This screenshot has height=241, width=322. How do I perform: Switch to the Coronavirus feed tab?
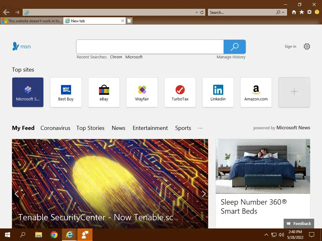coord(55,128)
